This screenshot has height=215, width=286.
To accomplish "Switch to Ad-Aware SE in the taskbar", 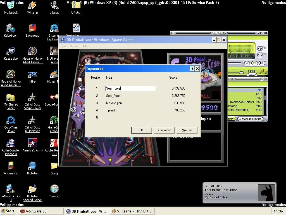I will click(41, 211).
